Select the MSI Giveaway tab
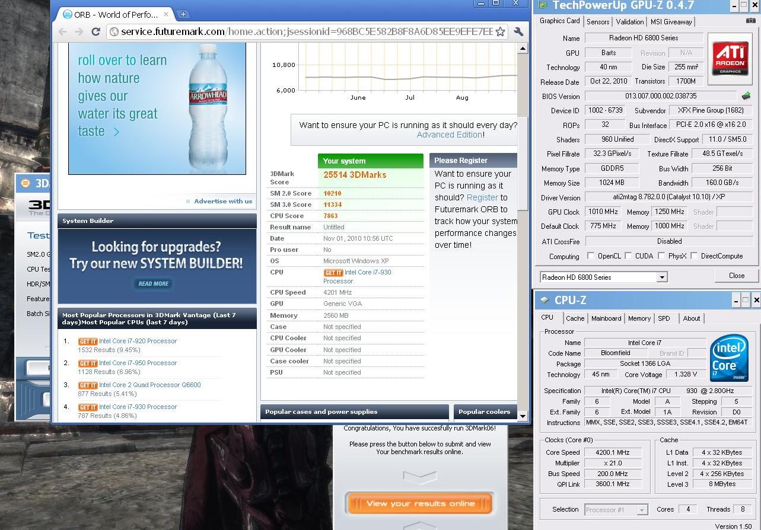 click(x=671, y=22)
